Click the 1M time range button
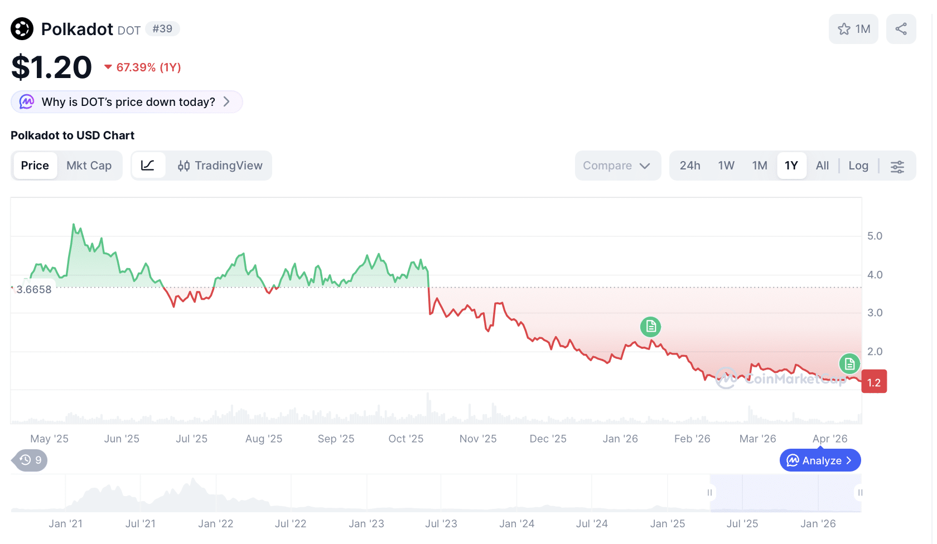This screenshot has height=544, width=937. click(x=760, y=166)
